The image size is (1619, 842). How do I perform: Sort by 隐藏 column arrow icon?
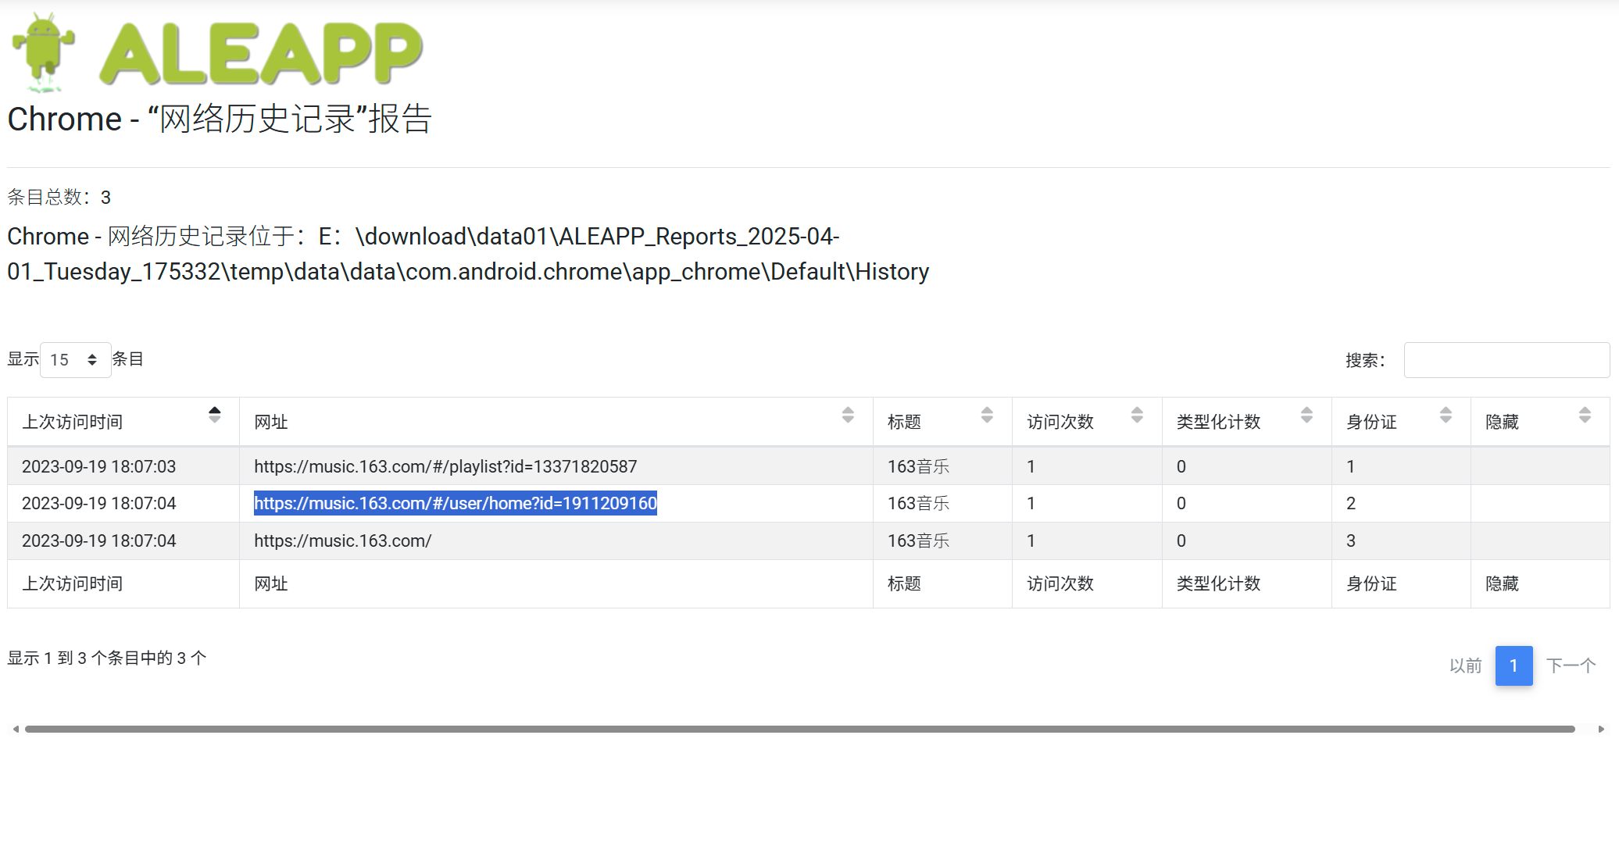[x=1585, y=415]
